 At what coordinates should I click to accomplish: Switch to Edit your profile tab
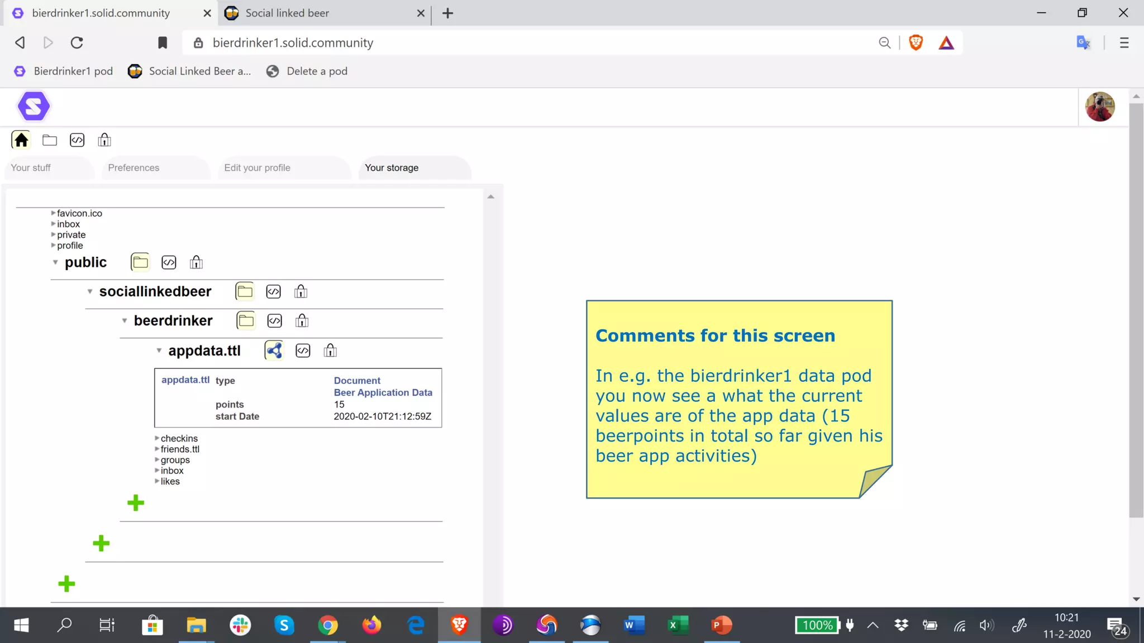click(x=284, y=168)
